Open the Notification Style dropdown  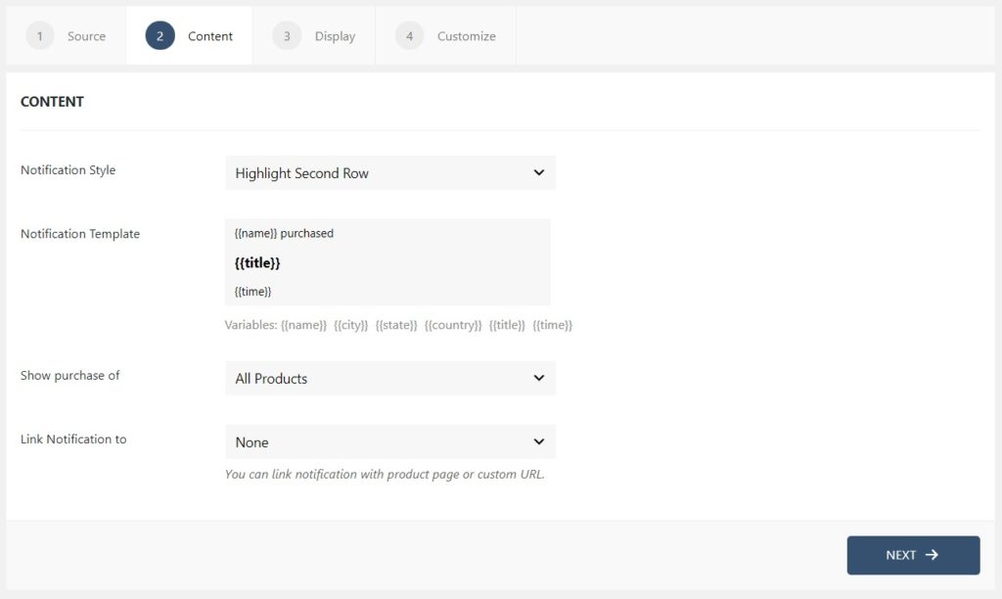tap(390, 172)
